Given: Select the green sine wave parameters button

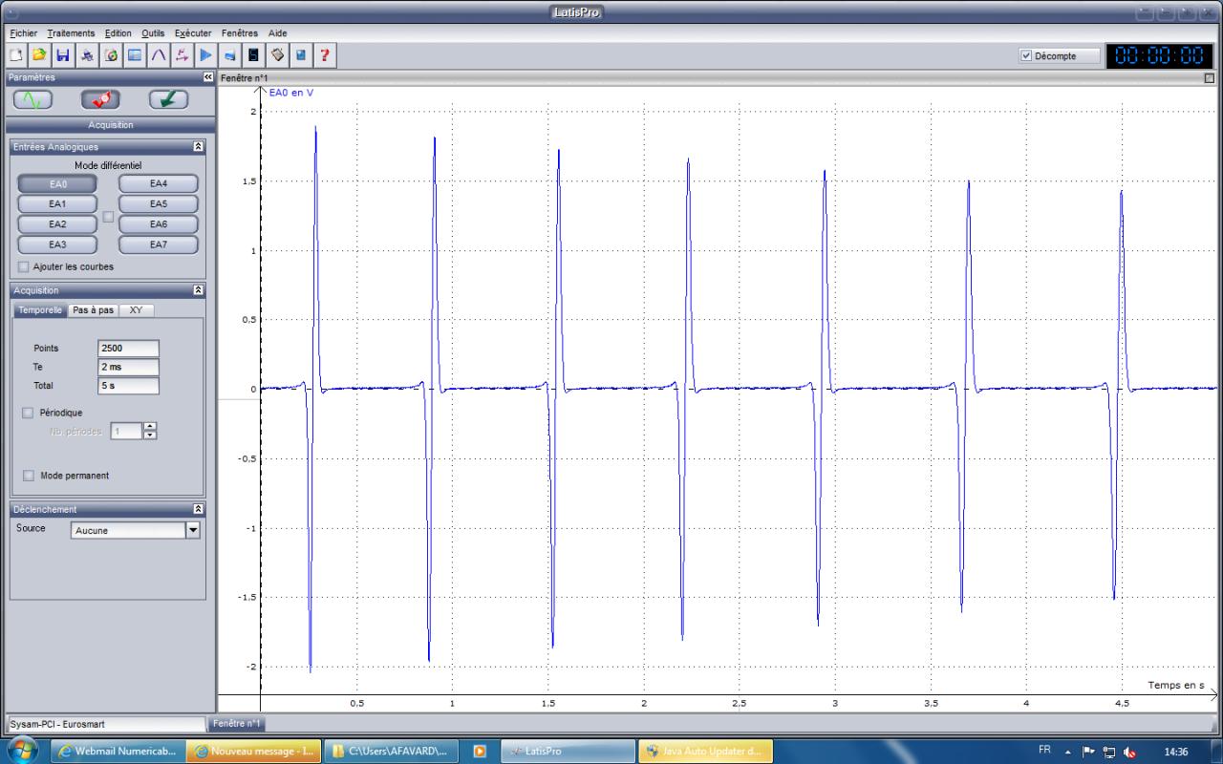Looking at the screenshot, I should 32,99.
